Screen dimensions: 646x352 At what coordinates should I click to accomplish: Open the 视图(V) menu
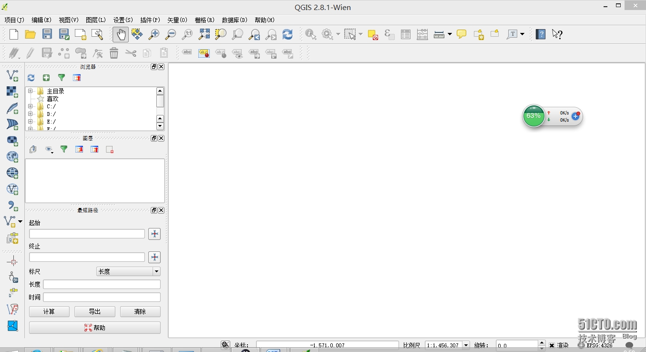tap(69, 20)
